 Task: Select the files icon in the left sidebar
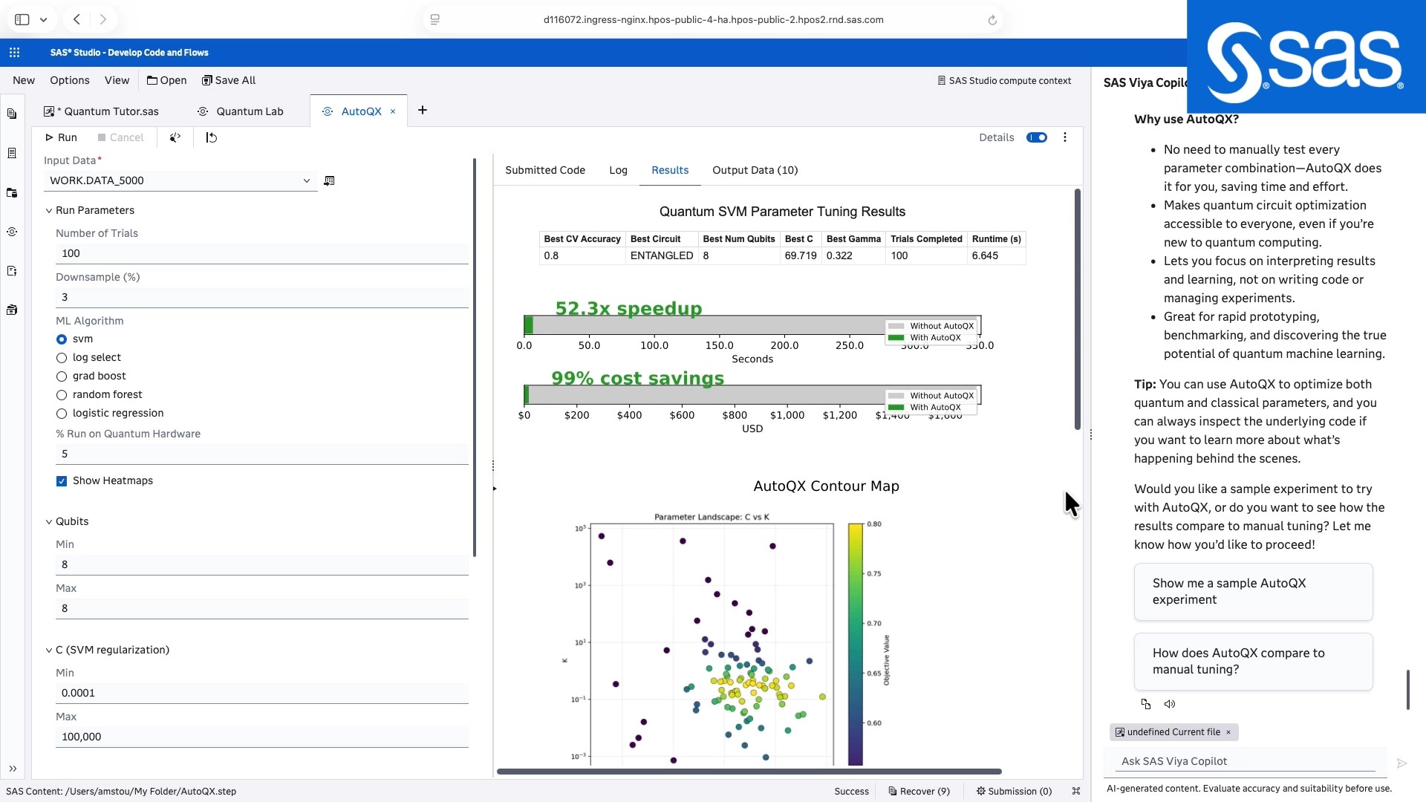point(12,114)
